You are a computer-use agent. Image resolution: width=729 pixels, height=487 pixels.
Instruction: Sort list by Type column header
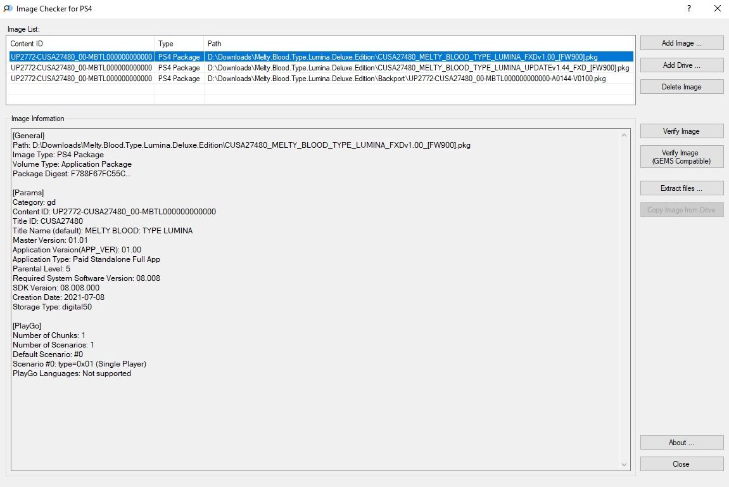click(x=179, y=43)
